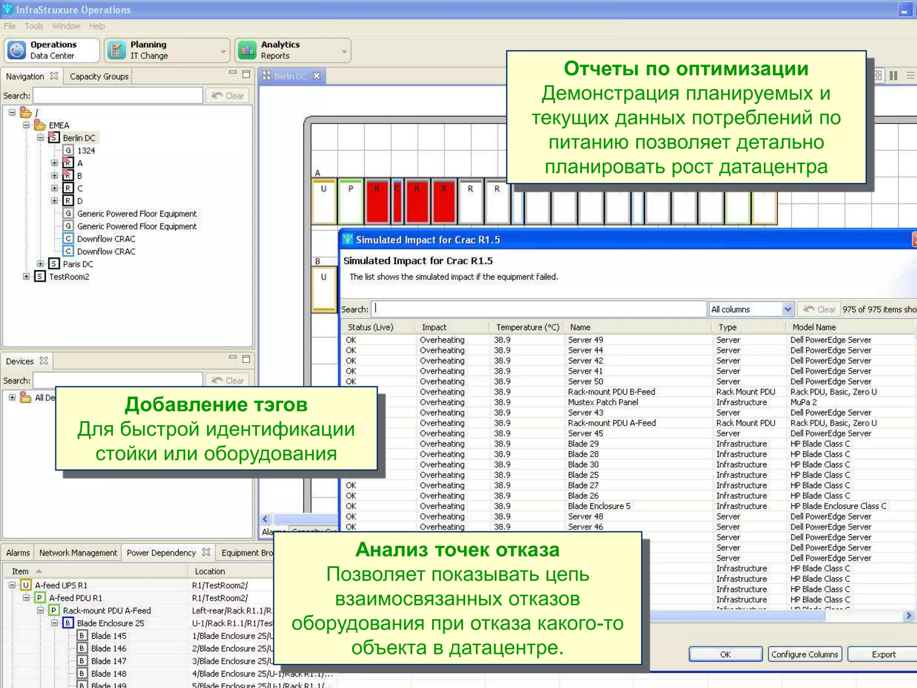Click the Export button
Viewport: 917px width, 688px height.
[883, 654]
